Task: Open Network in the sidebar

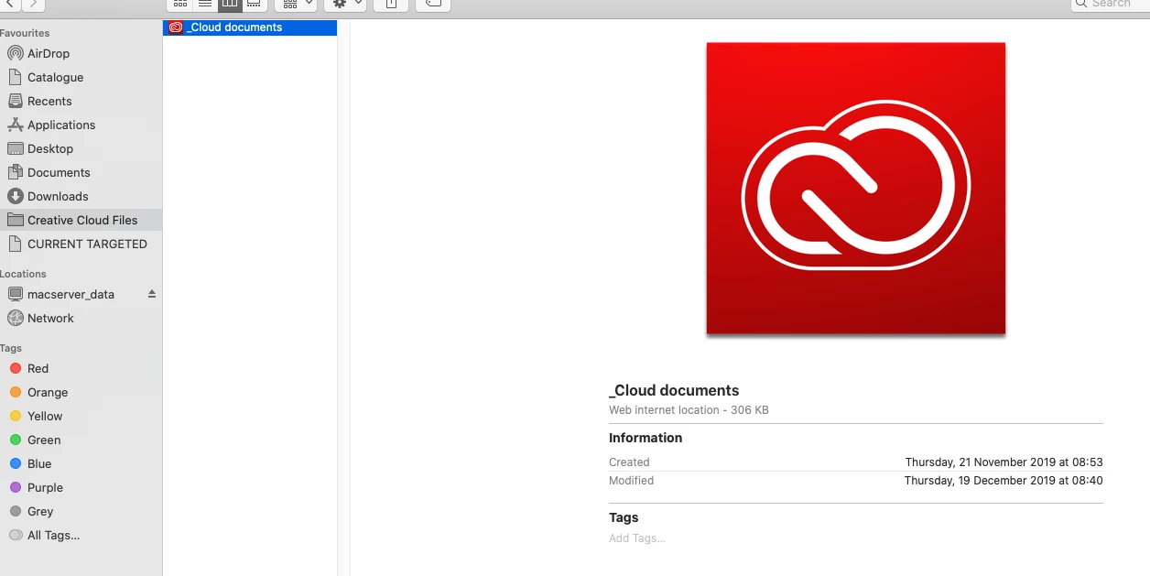Action: pos(81,318)
